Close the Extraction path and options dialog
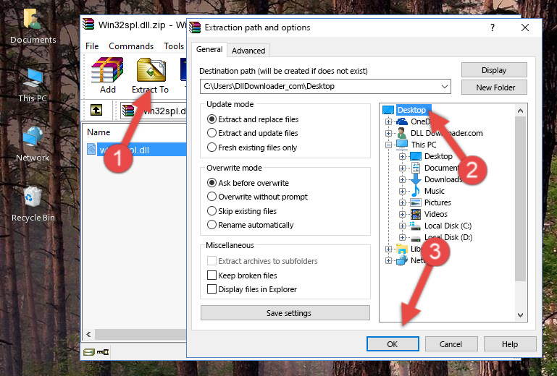The image size is (557, 376). [525, 27]
